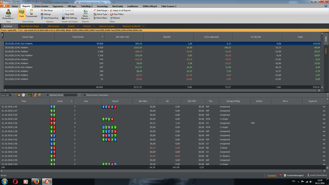Sort hands by Time column
This screenshot has height=185, width=329.
tap(25, 101)
